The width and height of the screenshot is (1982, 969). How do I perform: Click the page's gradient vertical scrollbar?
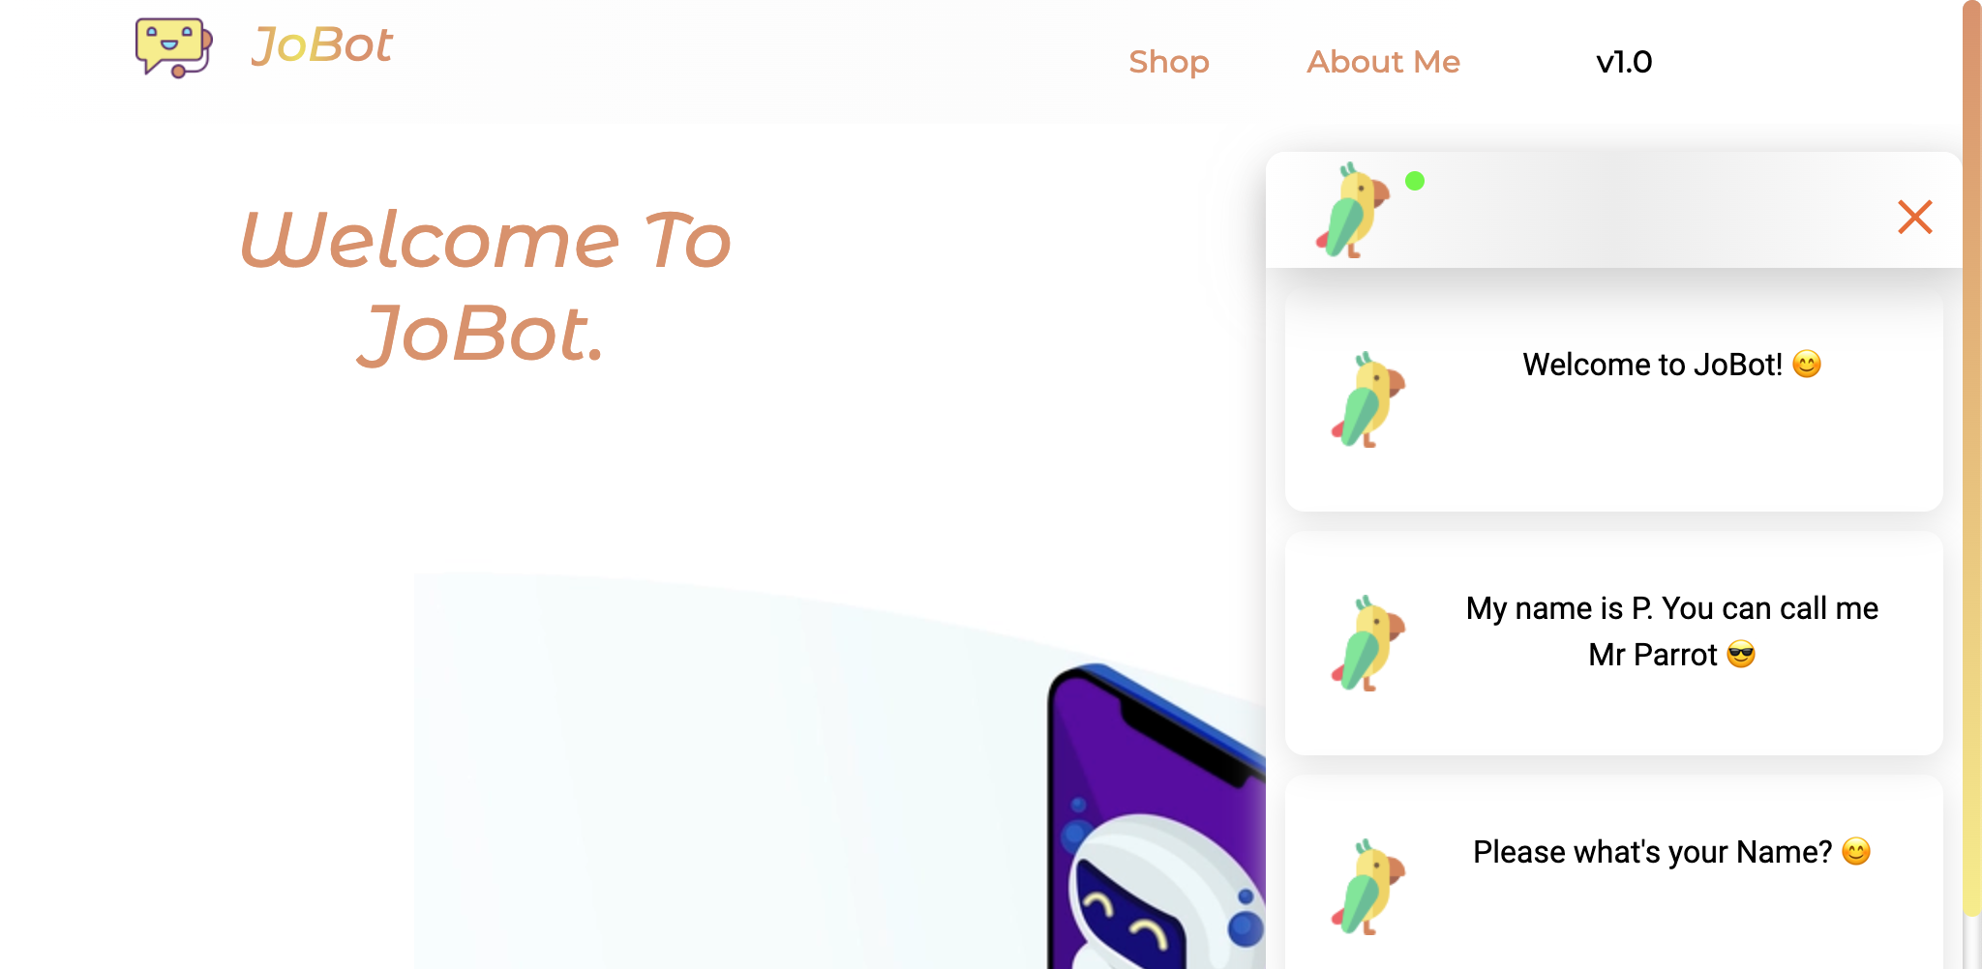point(1971,458)
